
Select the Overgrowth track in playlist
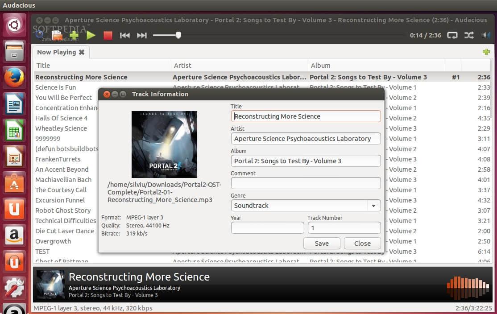[53, 241]
